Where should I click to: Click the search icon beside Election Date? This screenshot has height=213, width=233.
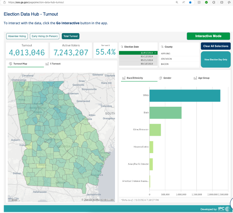(122, 47)
